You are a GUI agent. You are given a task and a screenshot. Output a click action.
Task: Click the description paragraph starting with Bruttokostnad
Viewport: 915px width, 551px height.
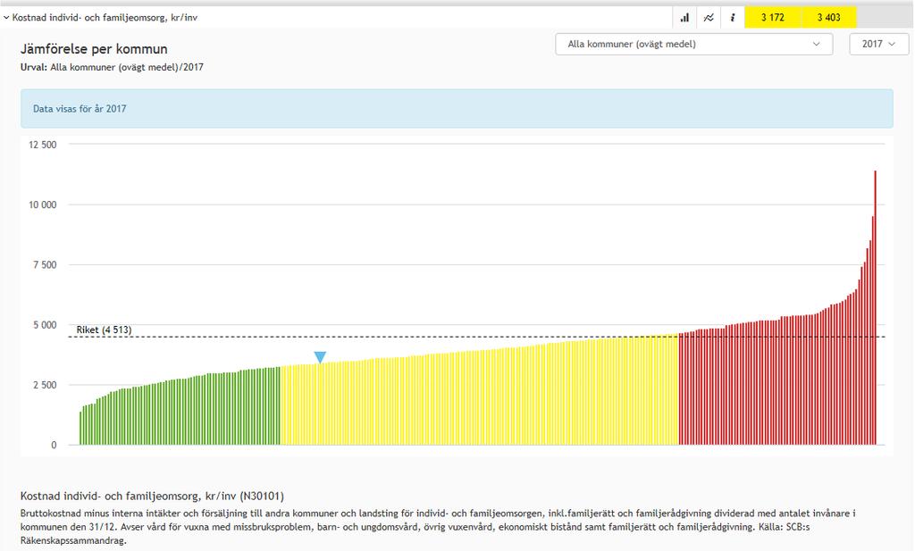click(x=438, y=527)
